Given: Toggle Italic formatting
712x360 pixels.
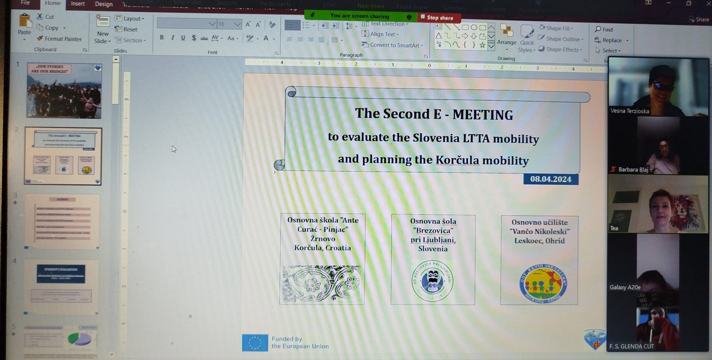Looking at the screenshot, I should click(x=172, y=38).
